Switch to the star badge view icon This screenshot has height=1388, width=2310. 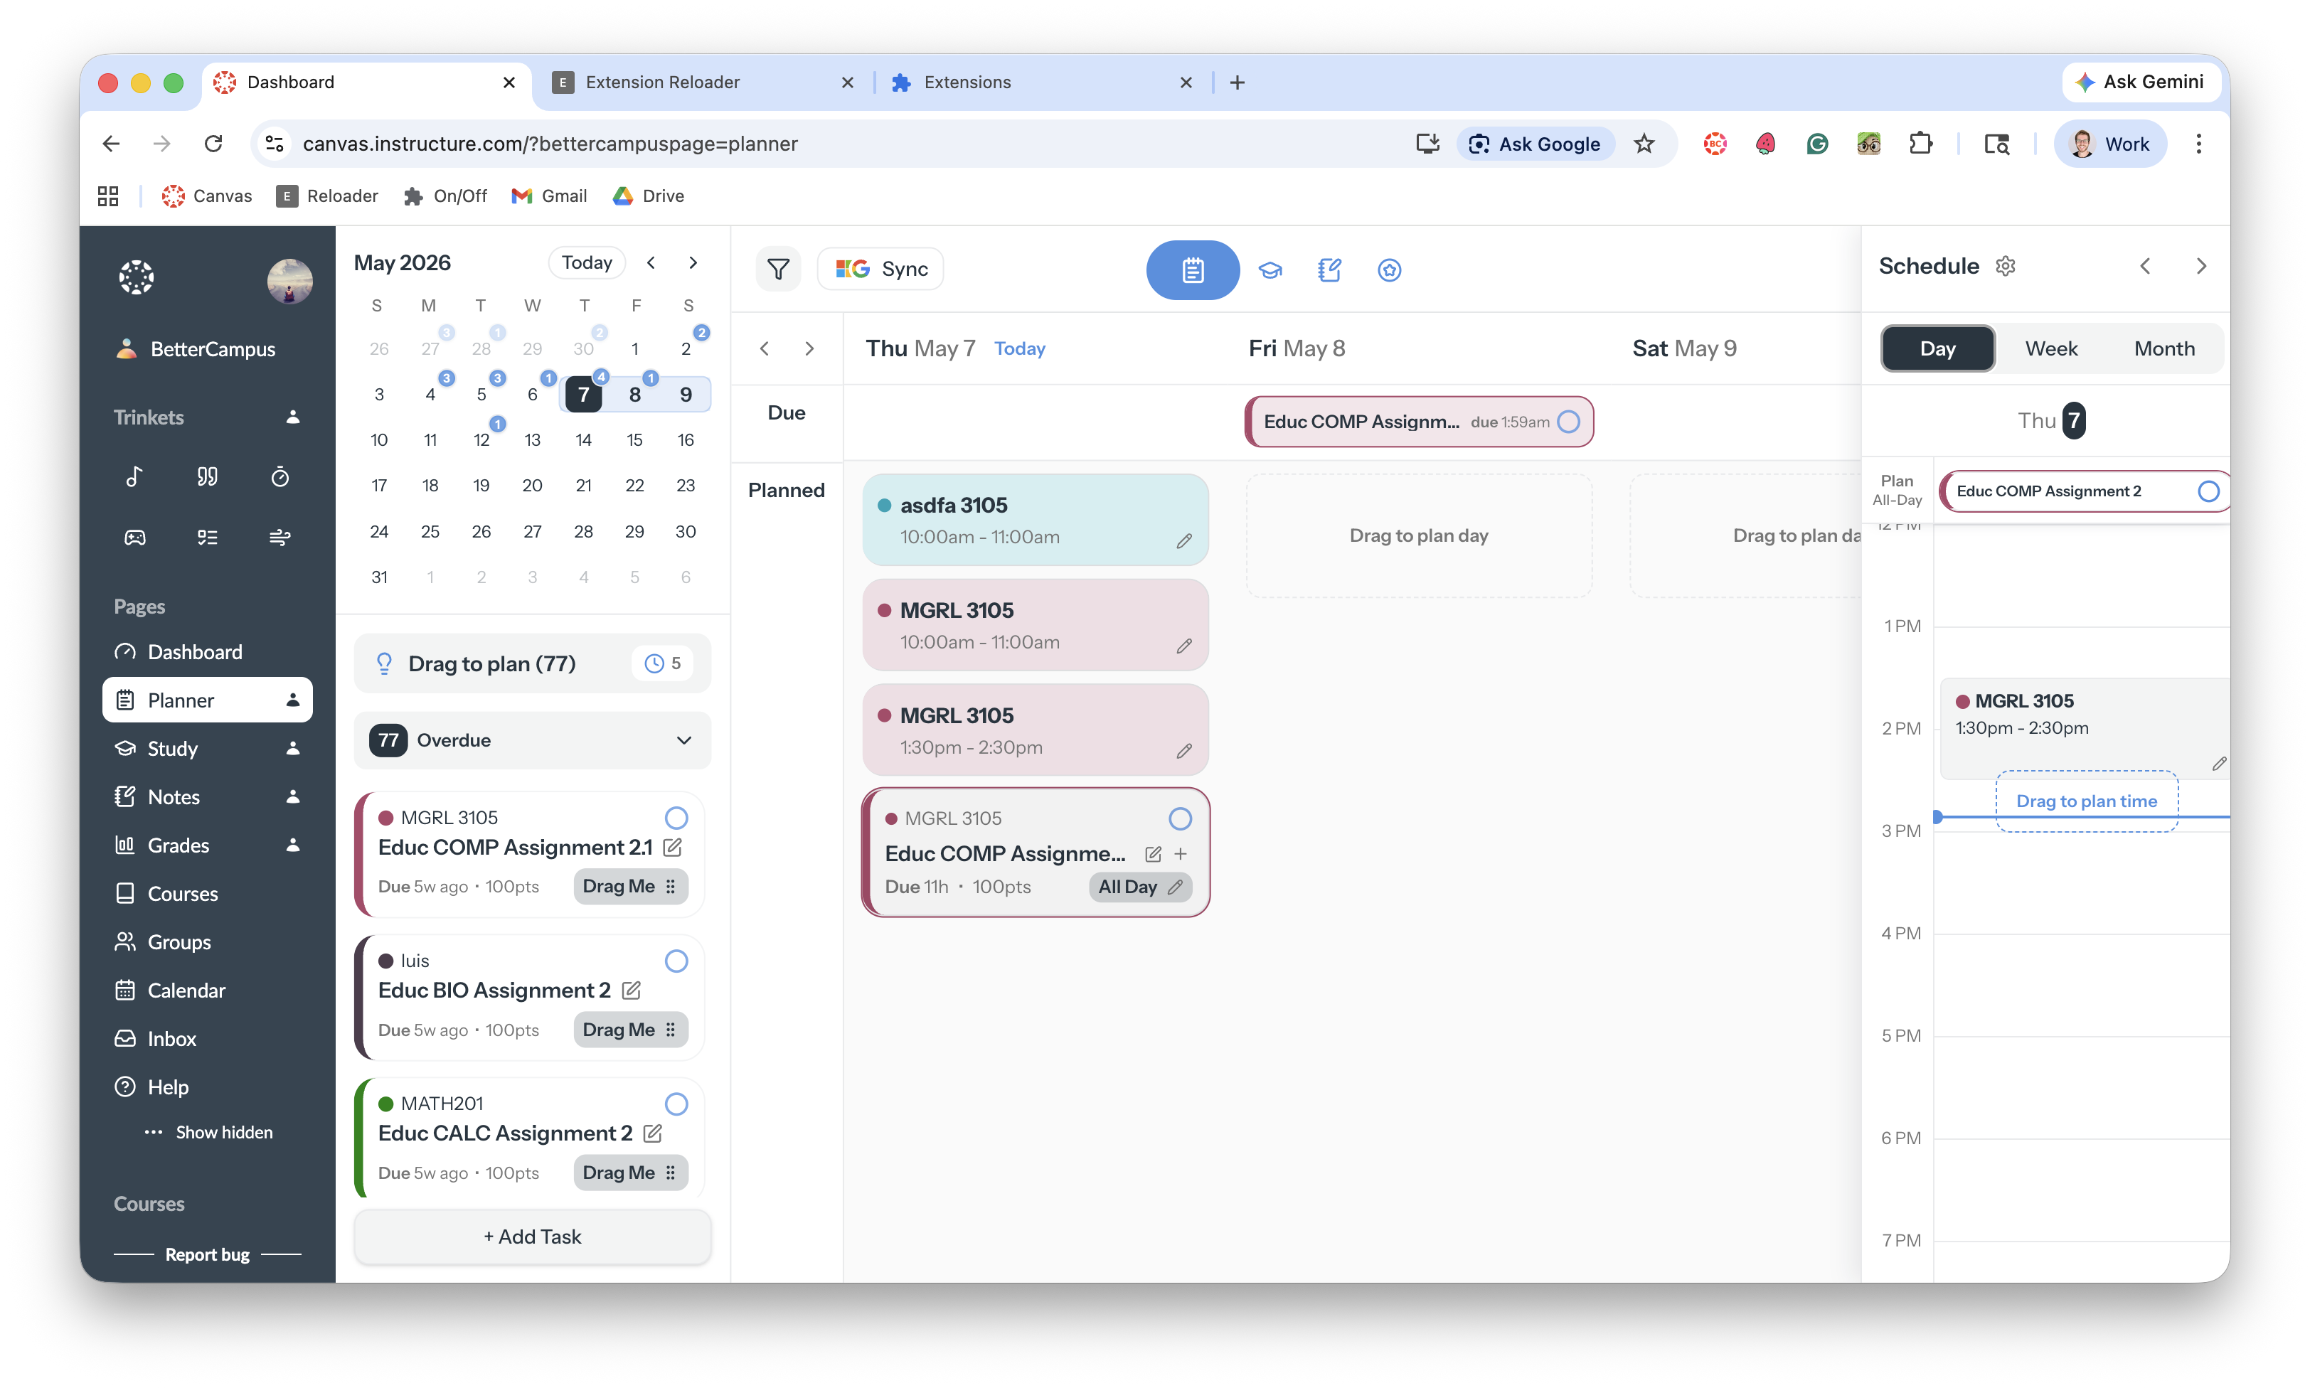(1389, 269)
